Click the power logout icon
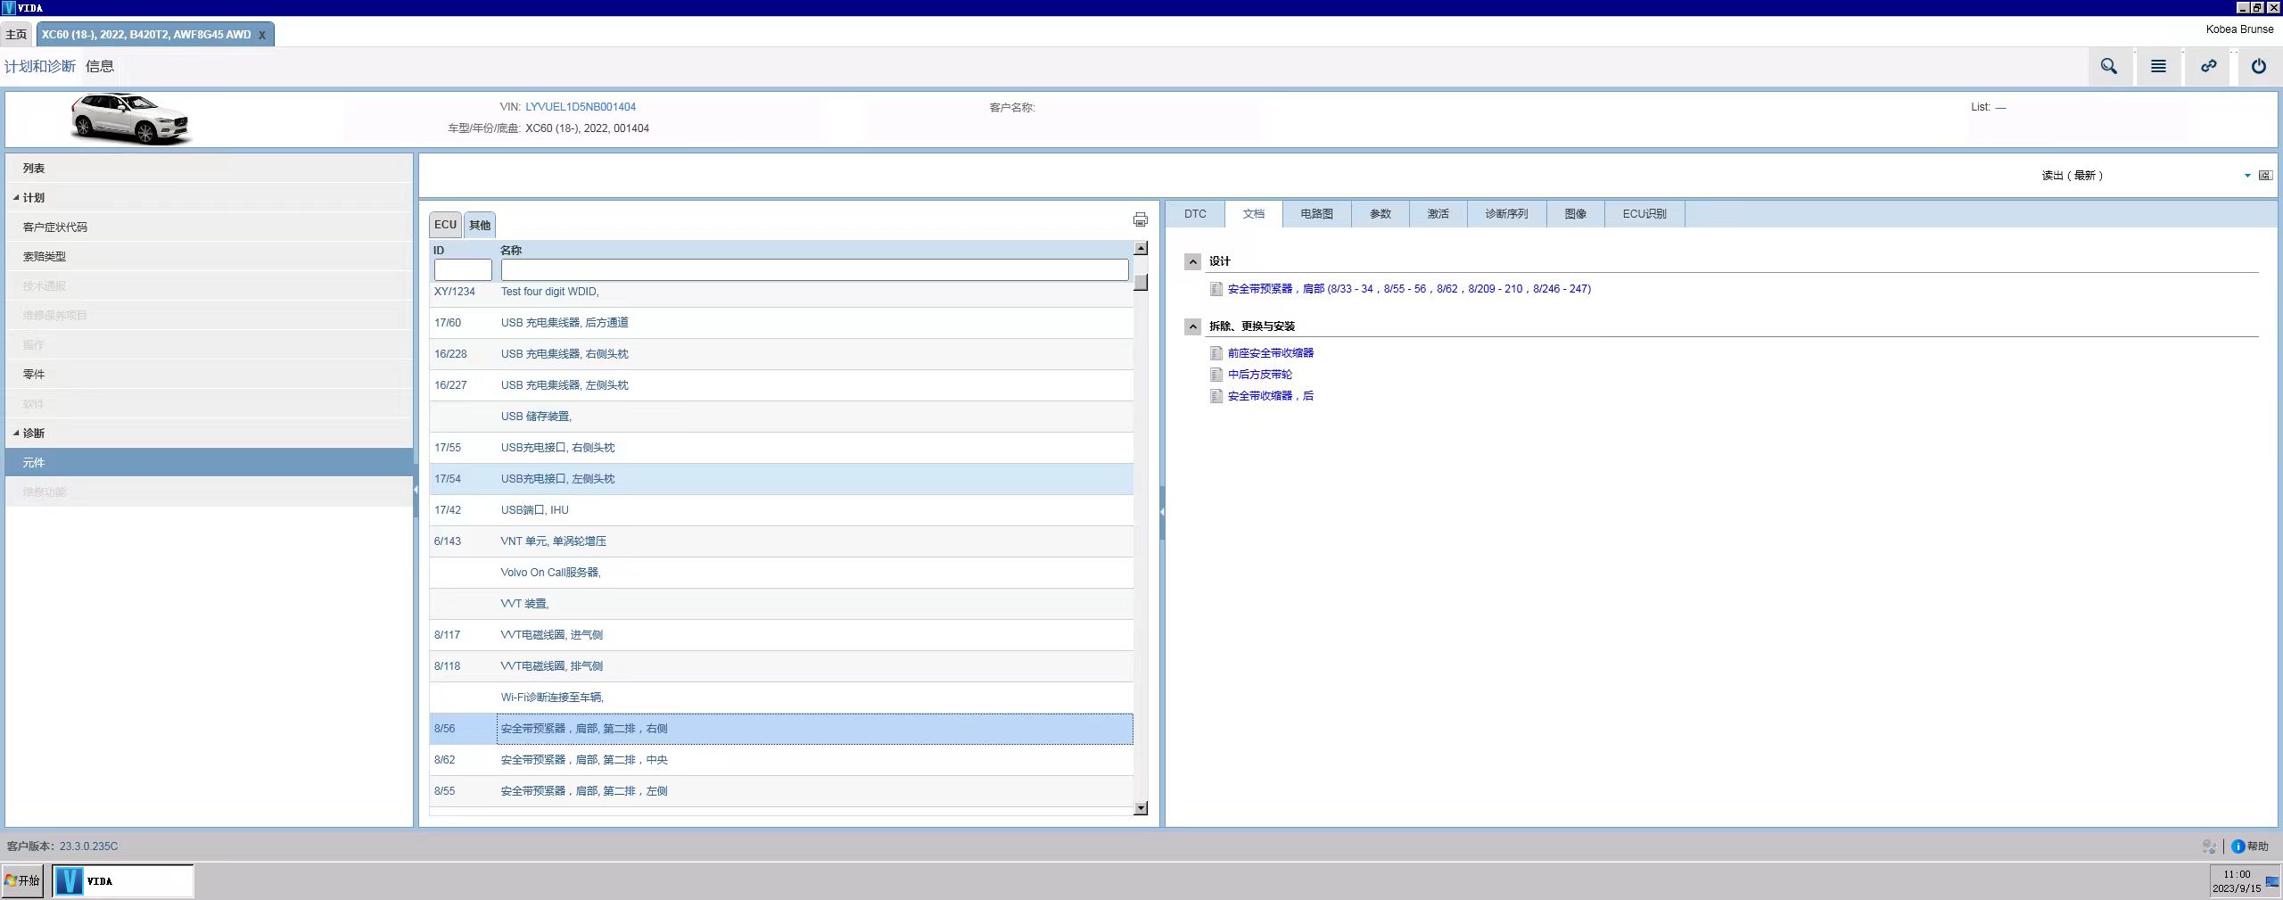 click(x=2258, y=67)
